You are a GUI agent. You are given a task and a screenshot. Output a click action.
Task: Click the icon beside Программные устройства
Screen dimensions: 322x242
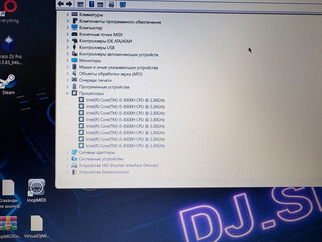coord(74,86)
